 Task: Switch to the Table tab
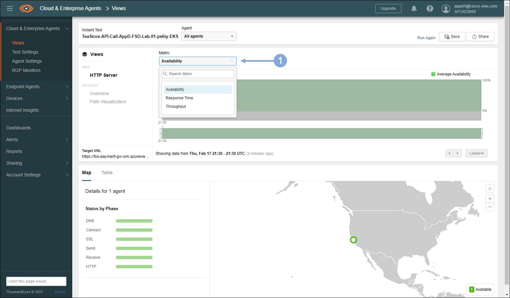[x=107, y=173]
